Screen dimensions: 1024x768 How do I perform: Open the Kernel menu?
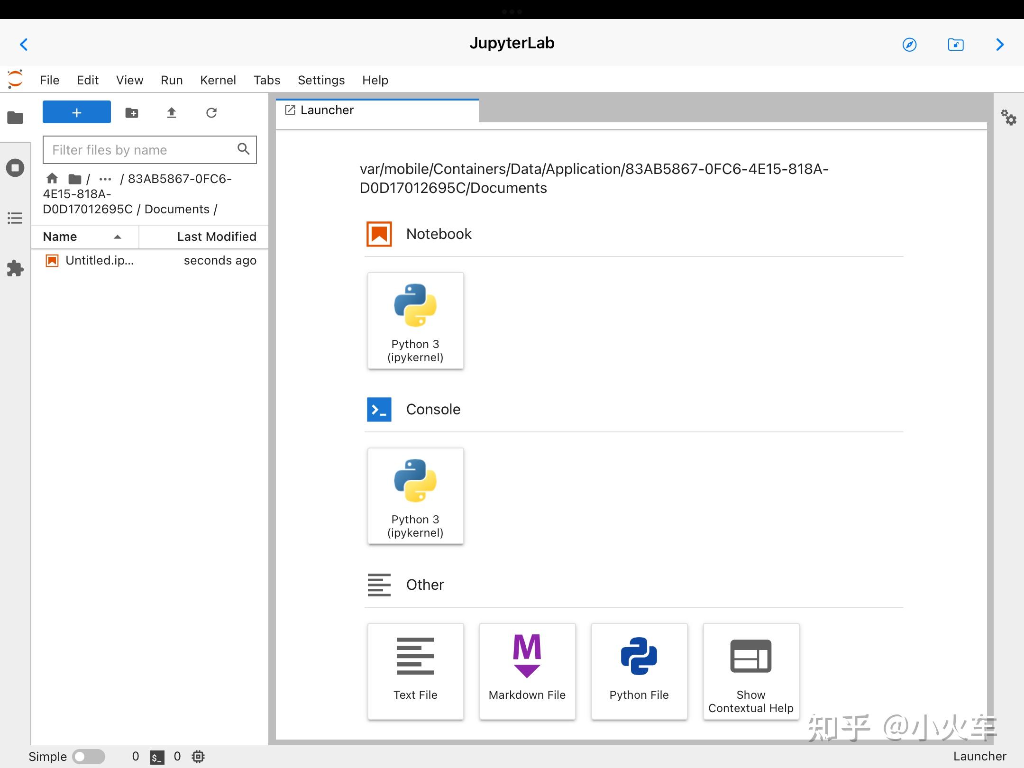[218, 80]
